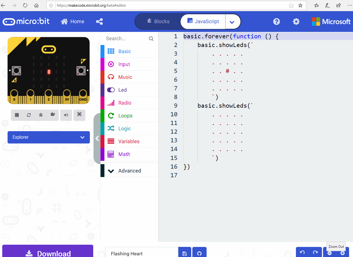
Task: Enable debug mode with the bug icon
Action: point(41,115)
